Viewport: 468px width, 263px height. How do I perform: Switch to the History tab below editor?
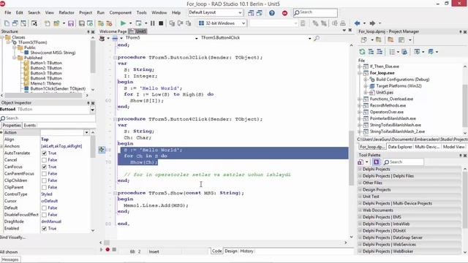click(246, 251)
